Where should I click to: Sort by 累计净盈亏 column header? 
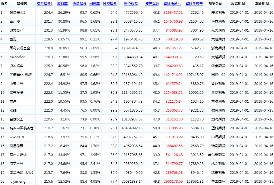[172, 4]
